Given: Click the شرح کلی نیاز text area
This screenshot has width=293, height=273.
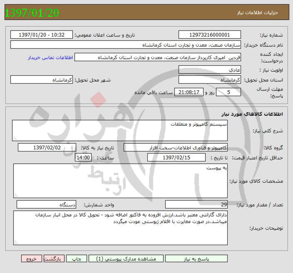Looking at the screenshot, I should coord(120,130).
